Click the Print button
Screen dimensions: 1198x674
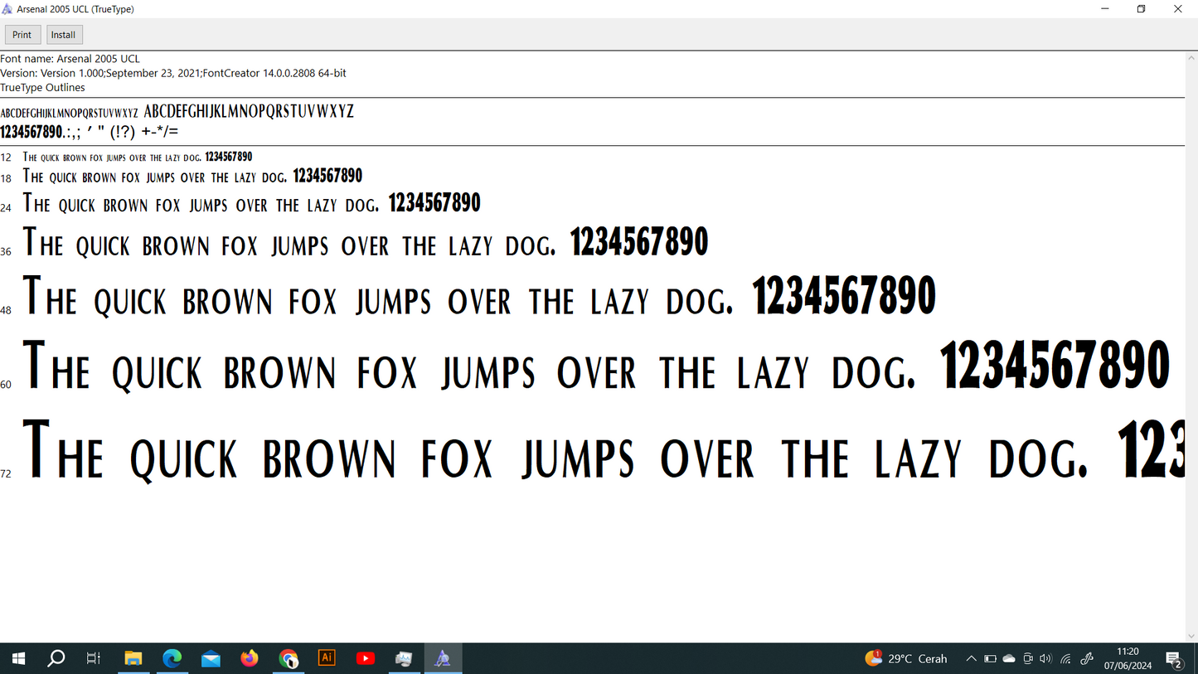tap(22, 34)
